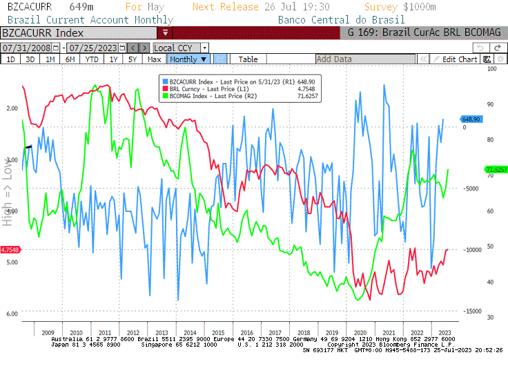Image resolution: width=508 pixels, height=366 pixels.
Task: Open the Local CCY currency dropdown
Action: [204, 48]
